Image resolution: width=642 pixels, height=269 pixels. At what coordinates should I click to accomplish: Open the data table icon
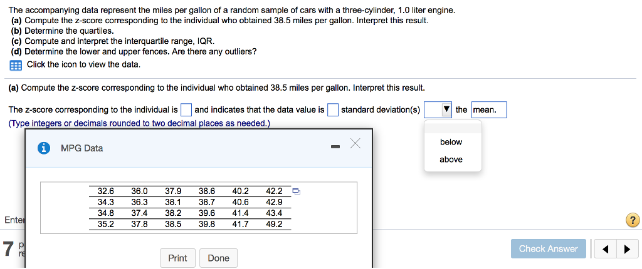coord(16,66)
